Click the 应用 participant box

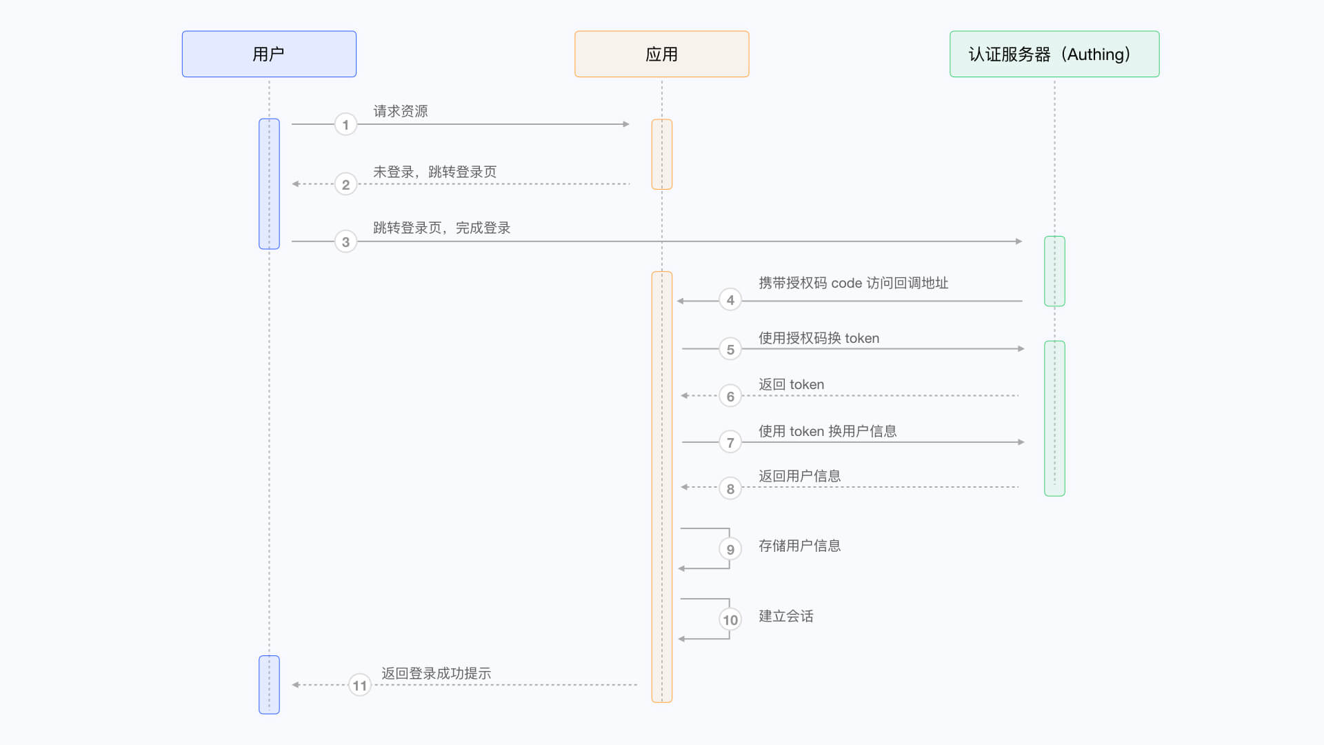click(x=661, y=54)
